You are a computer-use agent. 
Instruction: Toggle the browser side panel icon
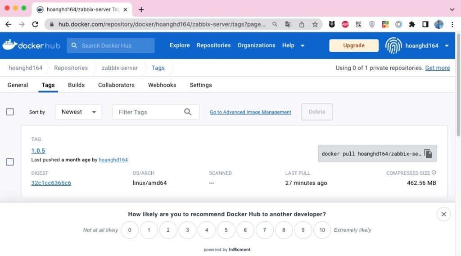click(425, 24)
